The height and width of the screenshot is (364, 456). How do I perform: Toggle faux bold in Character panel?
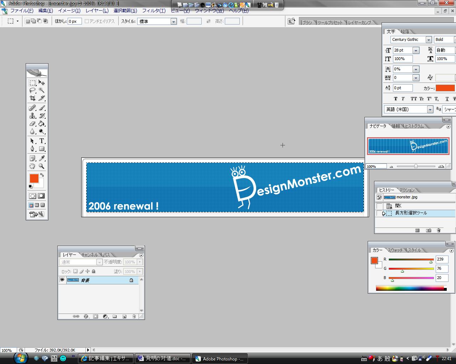395,99
